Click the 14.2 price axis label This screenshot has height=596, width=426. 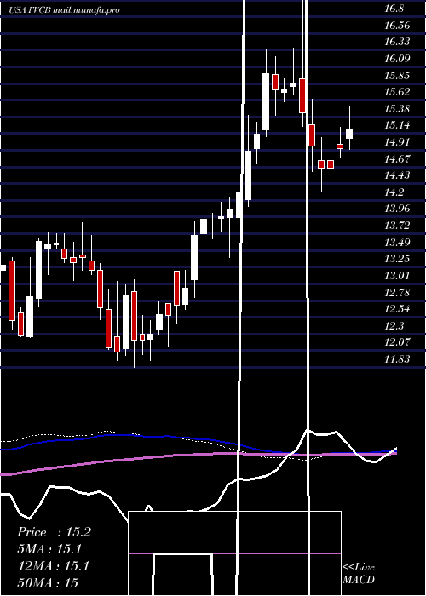pos(394,192)
